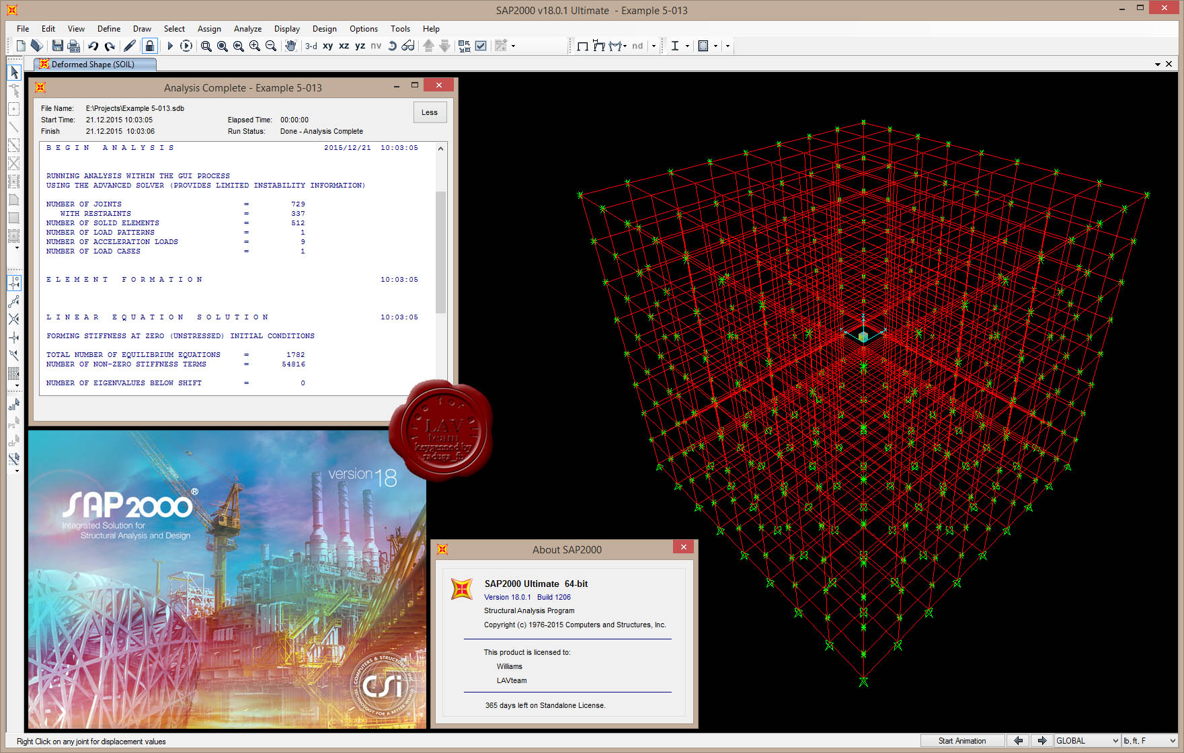Open the Design menu

point(324,29)
